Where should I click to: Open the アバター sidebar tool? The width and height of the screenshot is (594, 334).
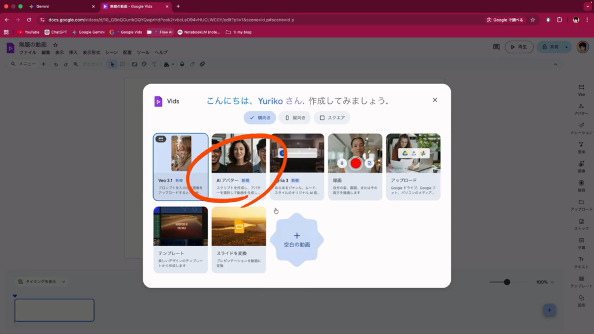(581, 108)
